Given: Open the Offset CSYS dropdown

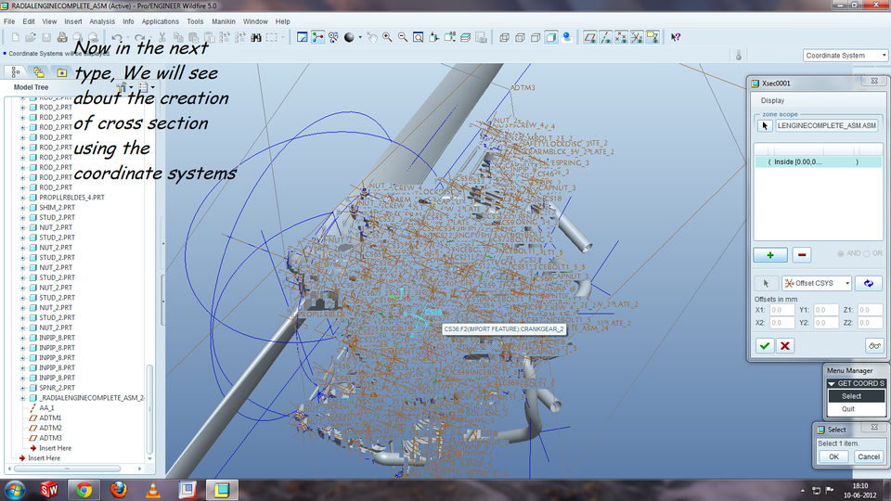Looking at the screenshot, I should [x=817, y=284].
